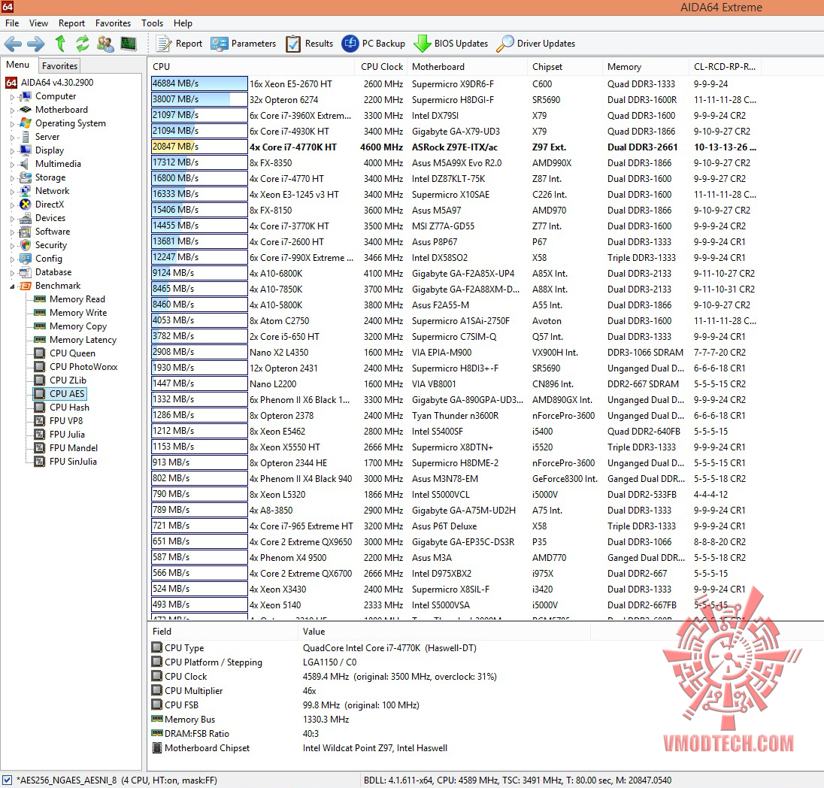Toggle the AES256_NGAES_AESNI_8 status checkbox
Viewport: 824px width, 788px height.
7,780
